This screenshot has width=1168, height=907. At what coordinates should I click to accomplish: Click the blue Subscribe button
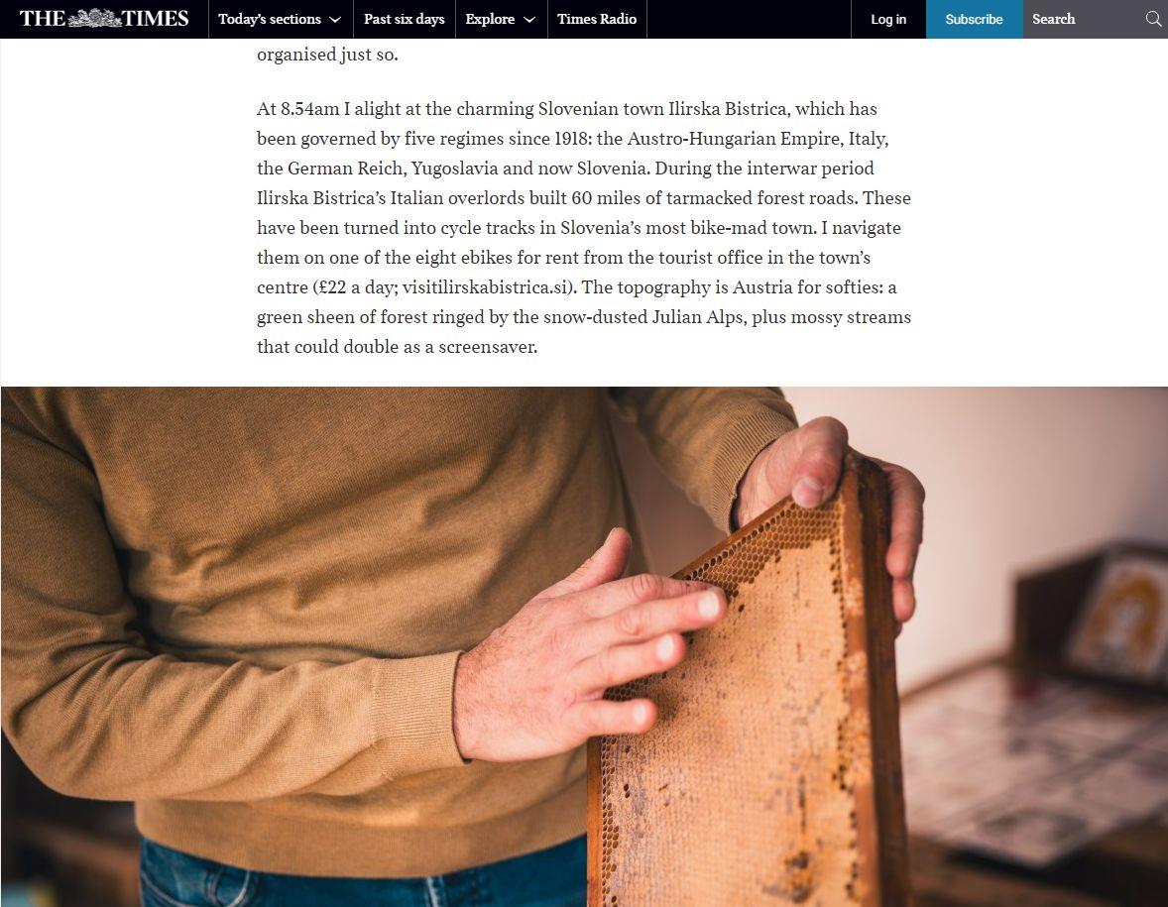975,20
